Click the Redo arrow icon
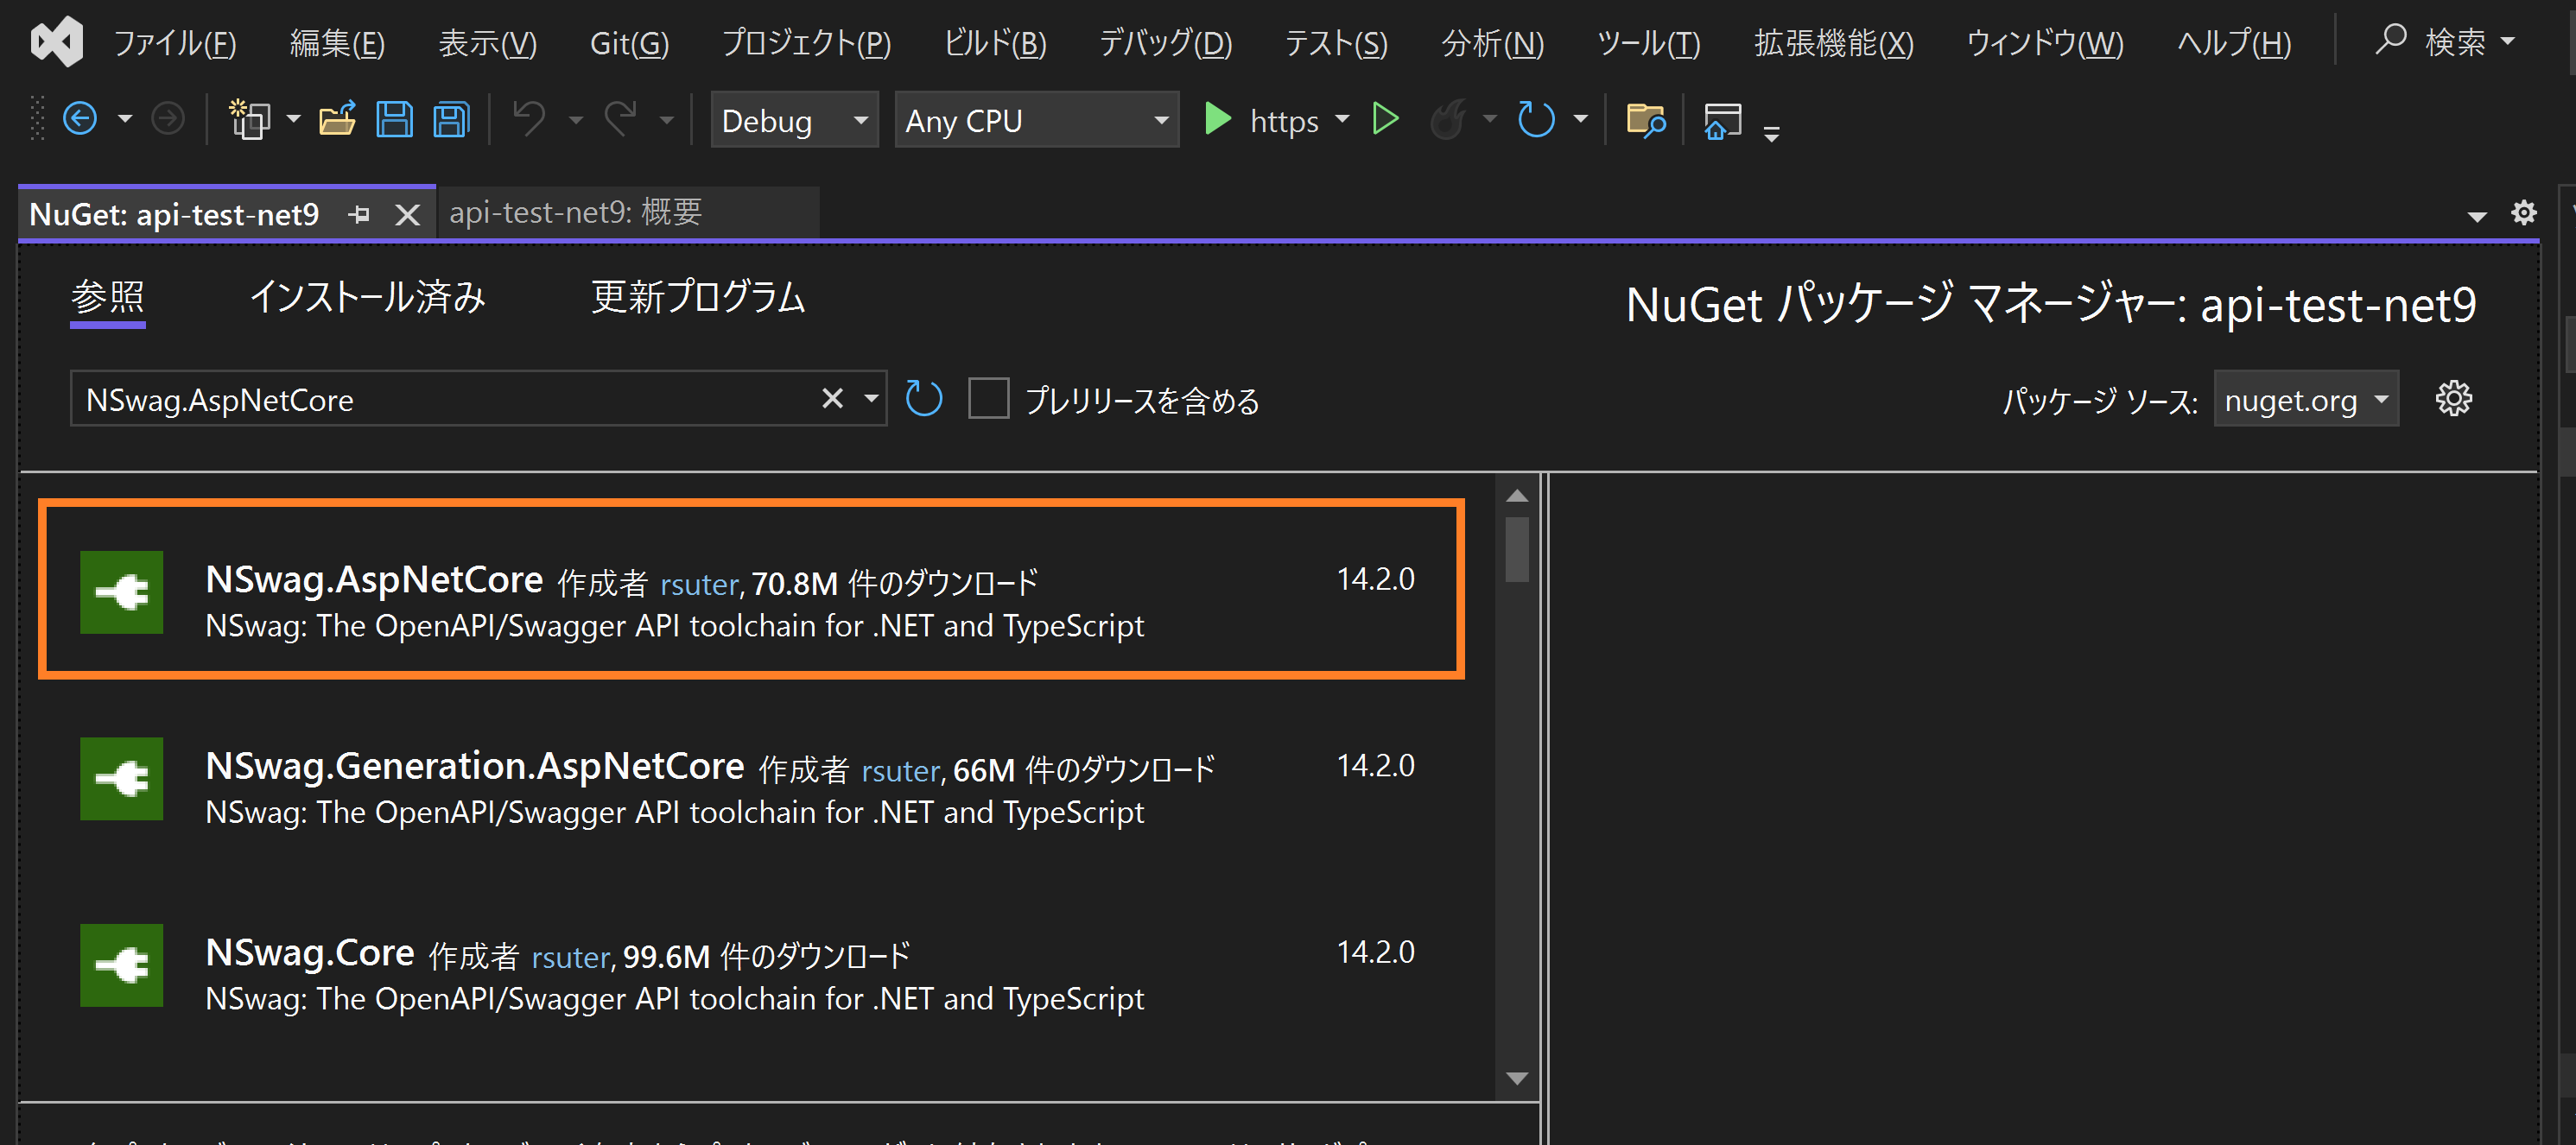The height and width of the screenshot is (1145, 2576). coord(621,119)
